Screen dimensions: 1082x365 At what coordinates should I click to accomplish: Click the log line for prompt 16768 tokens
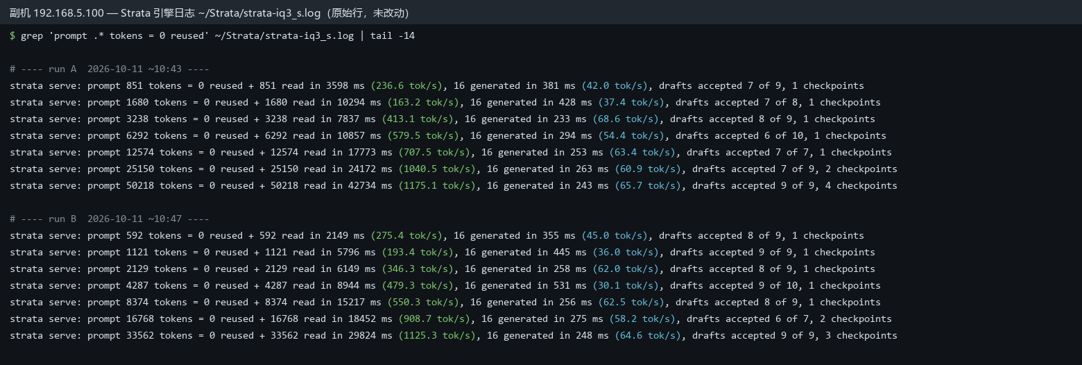pos(451,319)
